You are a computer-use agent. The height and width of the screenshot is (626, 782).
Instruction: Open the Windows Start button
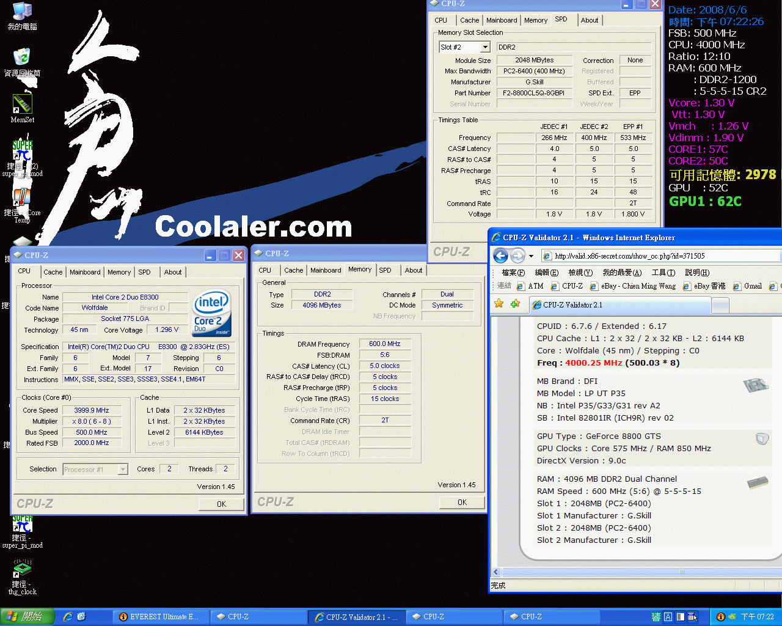tap(27, 617)
